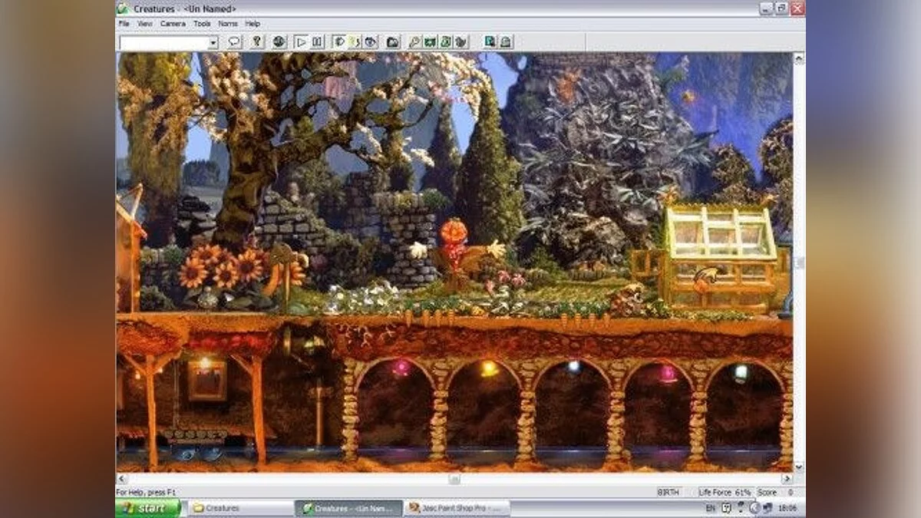Open the Norns menu
Viewport: 921px width, 518px height.
[x=228, y=24]
